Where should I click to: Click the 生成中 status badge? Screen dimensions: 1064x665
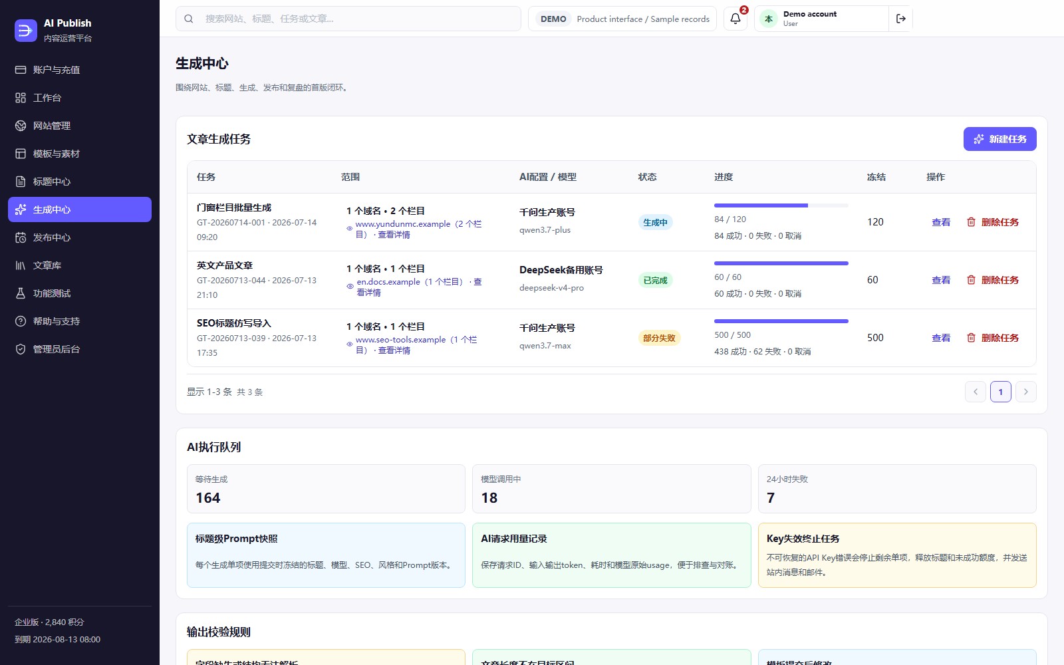[x=655, y=223]
